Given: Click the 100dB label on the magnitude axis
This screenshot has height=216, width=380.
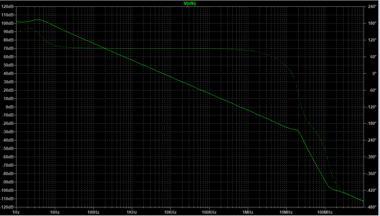Looking at the screenshot, I should pos(7,23).
